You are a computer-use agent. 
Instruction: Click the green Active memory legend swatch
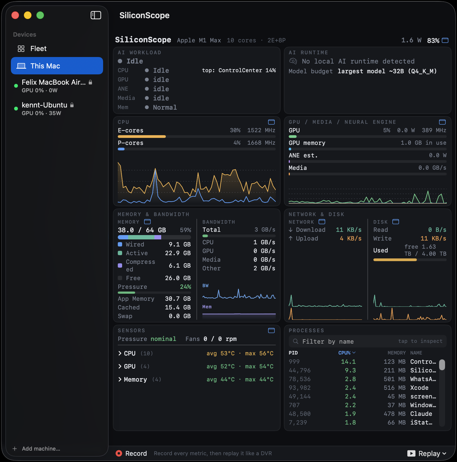pyautogui.click(x=120, y=253)
